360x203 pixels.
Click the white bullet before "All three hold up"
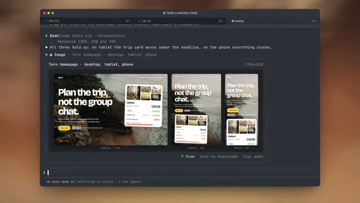coord(46,47)
